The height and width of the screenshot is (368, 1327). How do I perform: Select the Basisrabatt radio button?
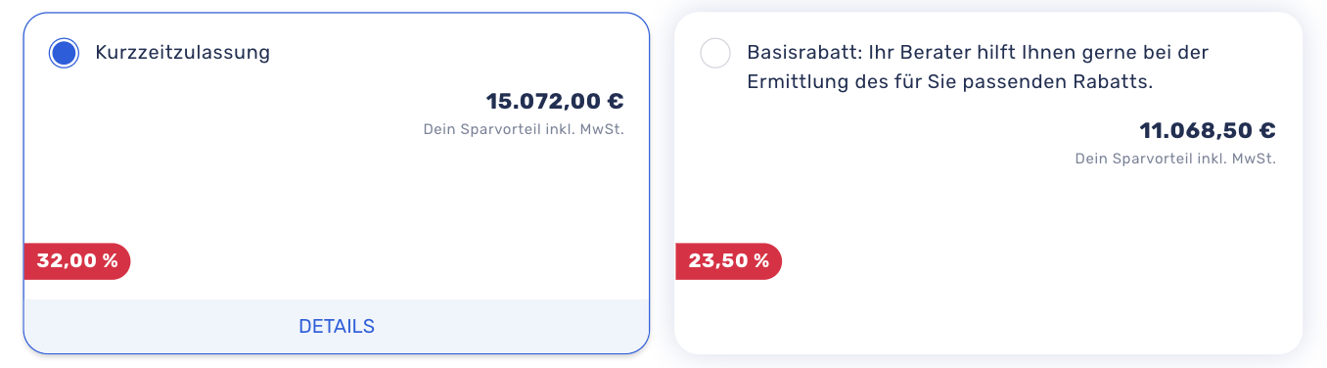click(x=715, y=53)
